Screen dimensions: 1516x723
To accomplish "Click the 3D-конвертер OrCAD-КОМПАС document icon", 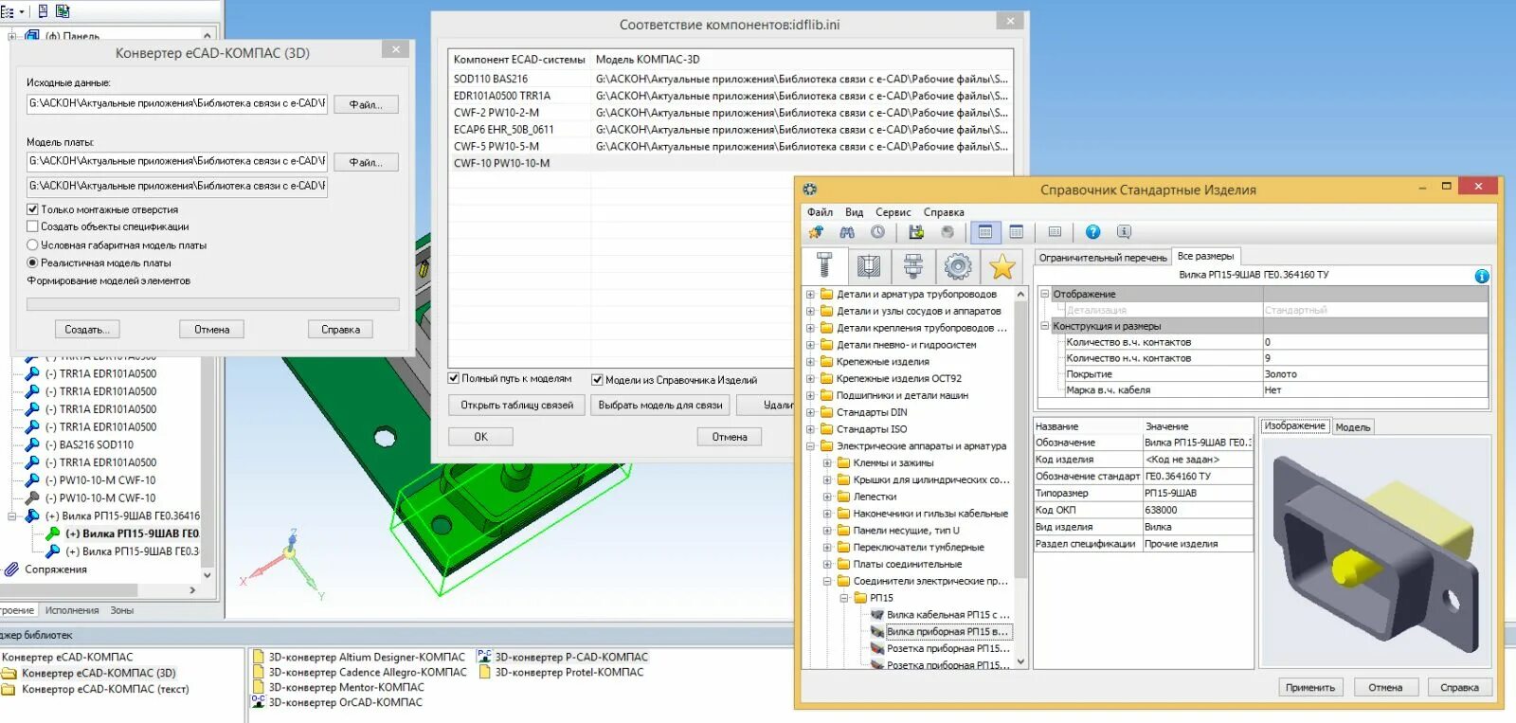I will [x=258, y=702].
